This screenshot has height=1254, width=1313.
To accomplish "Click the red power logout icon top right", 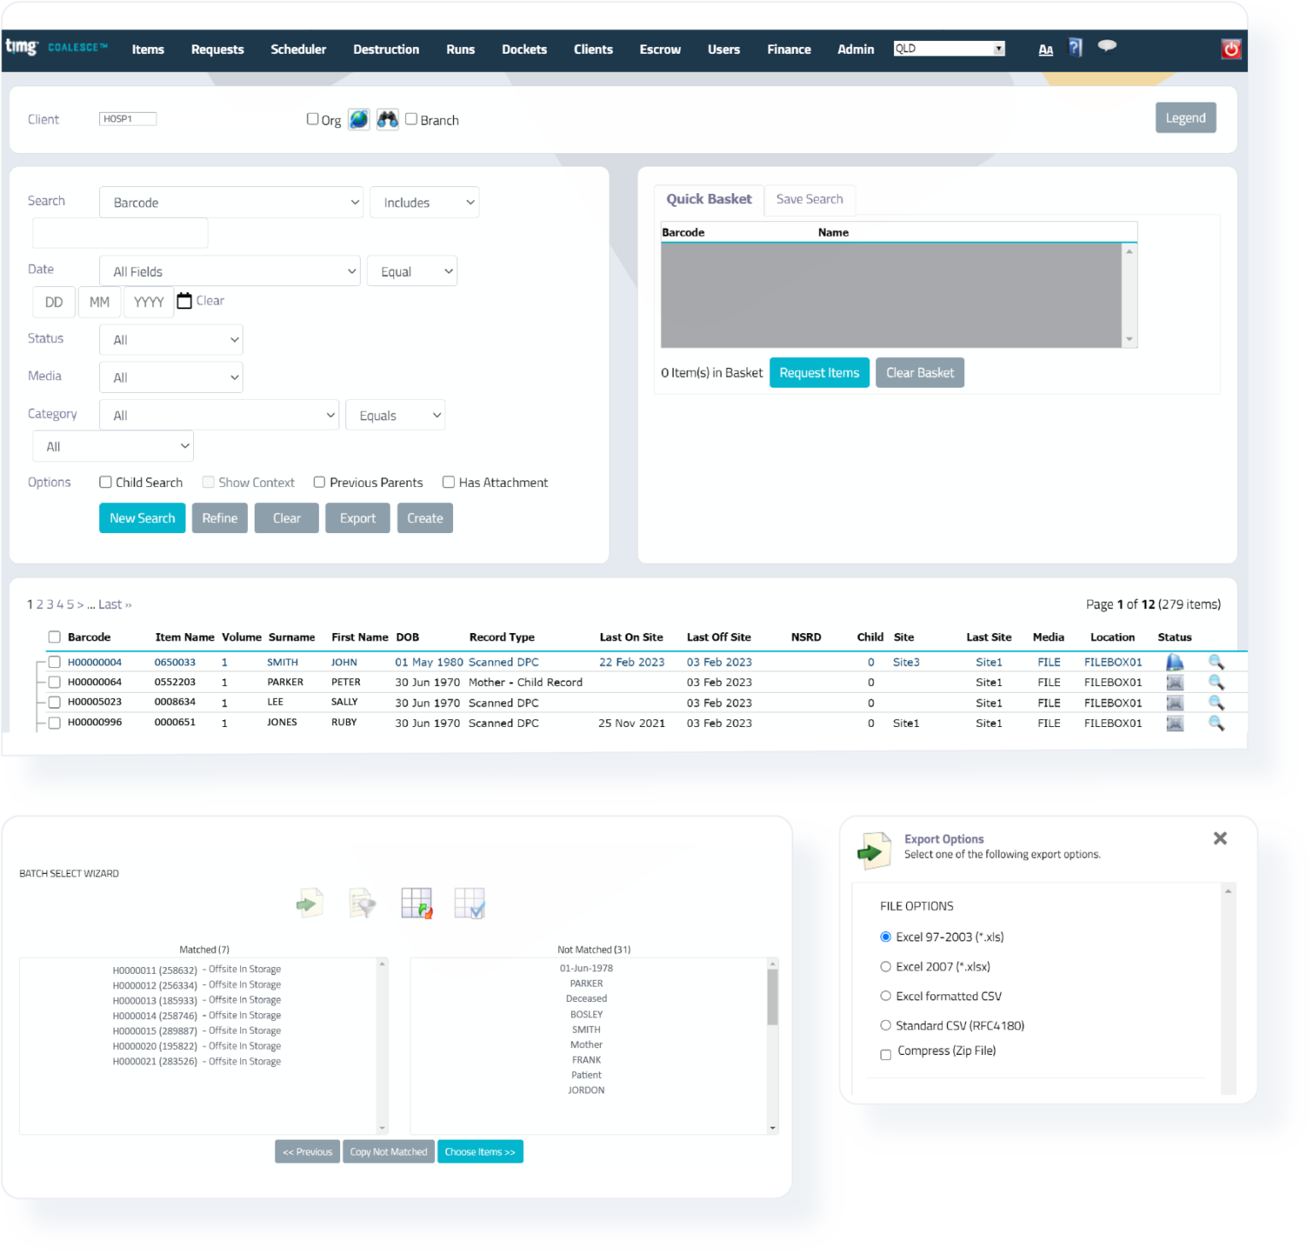I will coord(1231,50).
